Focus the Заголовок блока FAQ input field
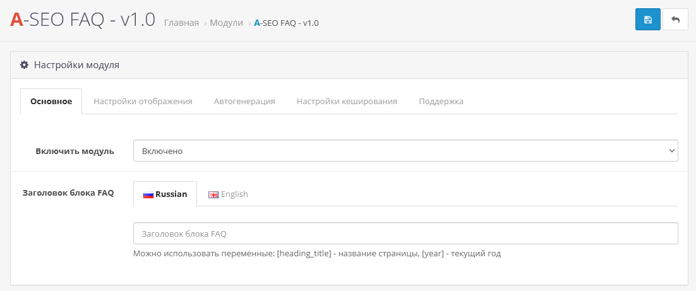This screenshot has height=291, width=696. tap(405, 233)
